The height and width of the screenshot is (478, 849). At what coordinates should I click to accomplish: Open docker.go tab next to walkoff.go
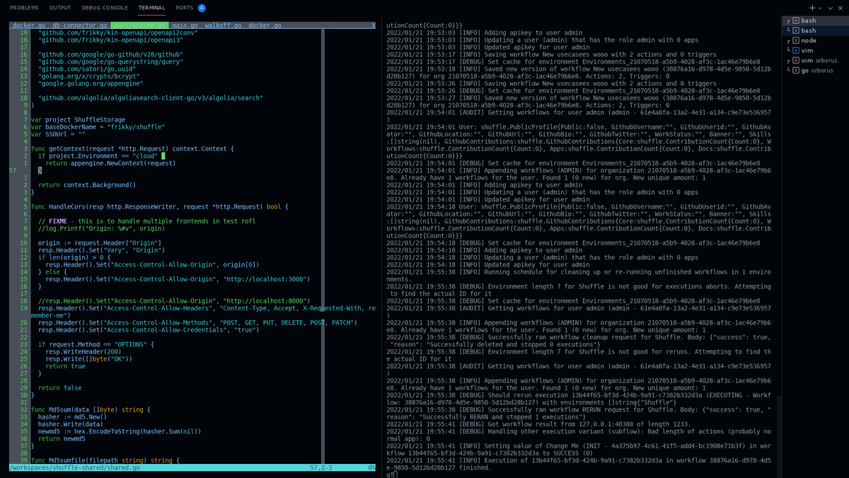[x=265, y=25]
